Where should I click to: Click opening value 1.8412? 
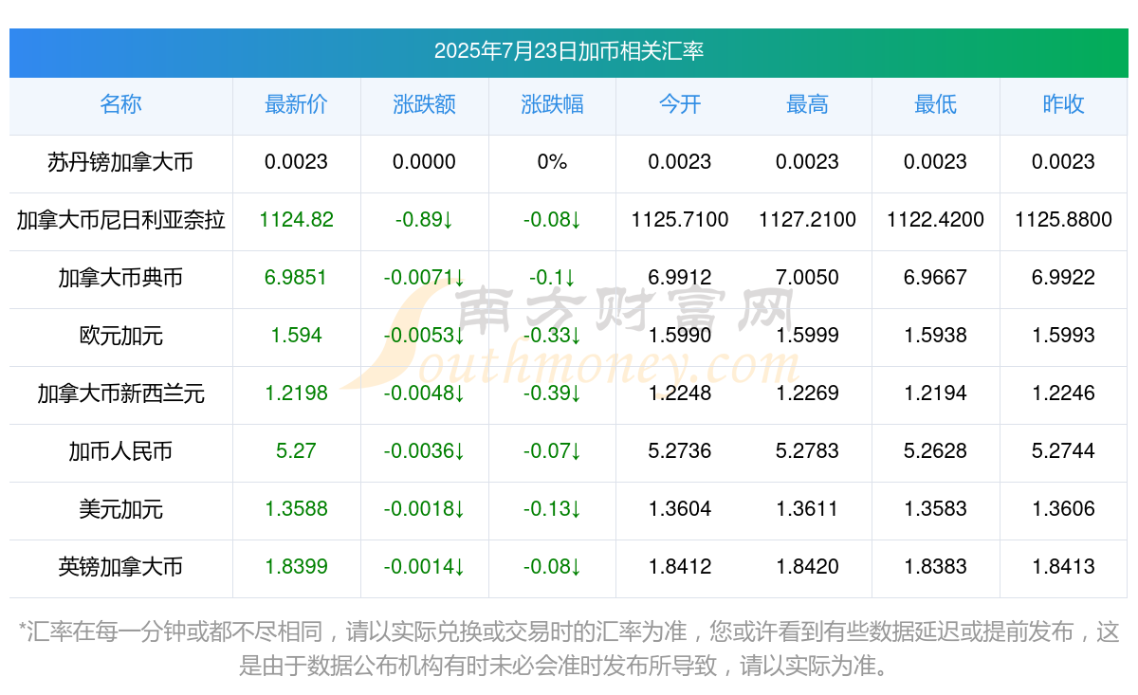click(680, 567)
